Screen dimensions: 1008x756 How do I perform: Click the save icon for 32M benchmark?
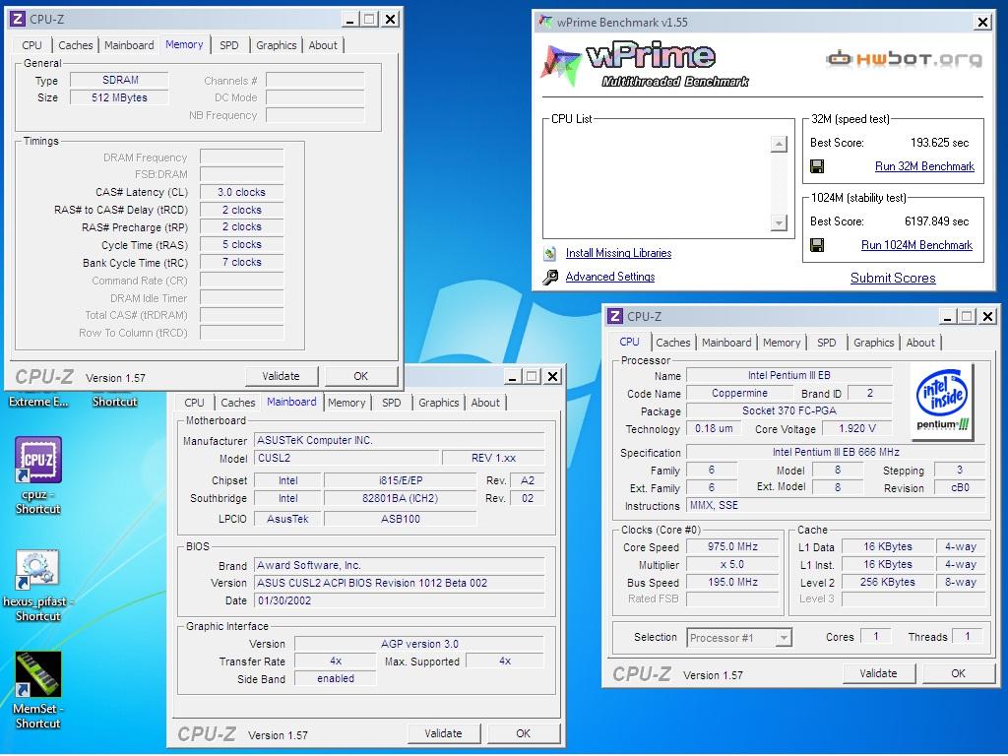(x=817, y=166)
